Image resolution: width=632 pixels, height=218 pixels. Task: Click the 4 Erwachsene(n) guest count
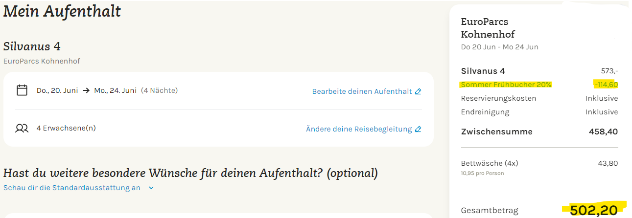(66, 129)
